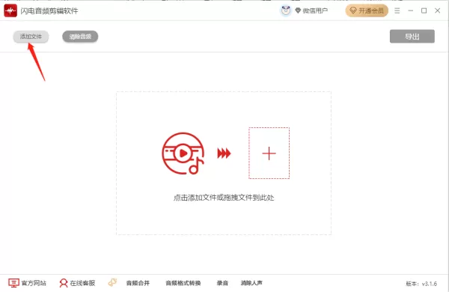The width and height of the screenshot is (449, 292).
Task: Minimize the application window
Action: (x=411, y=11)
